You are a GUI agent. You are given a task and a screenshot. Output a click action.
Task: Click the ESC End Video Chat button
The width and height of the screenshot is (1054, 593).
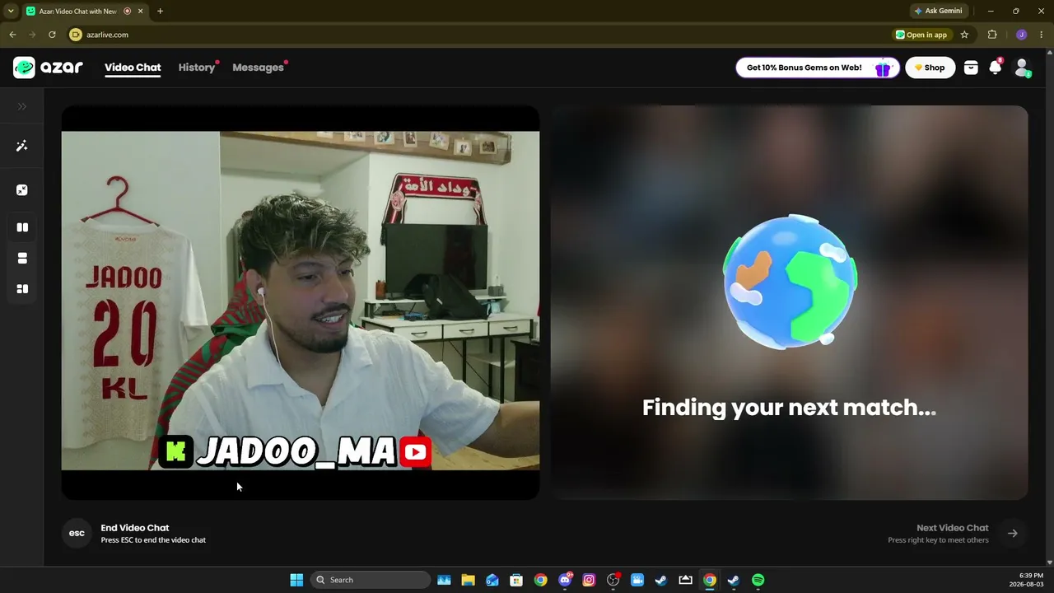coord(77,533)
